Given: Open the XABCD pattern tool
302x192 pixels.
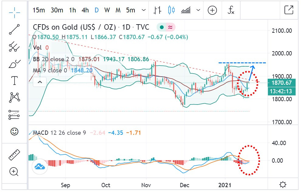Looking at the screenshot, I should (x=14, y=98).
